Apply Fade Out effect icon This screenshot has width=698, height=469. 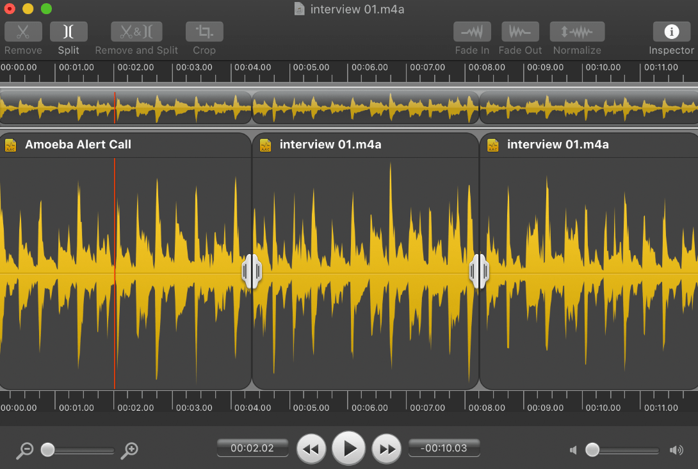tap(520, 31)
